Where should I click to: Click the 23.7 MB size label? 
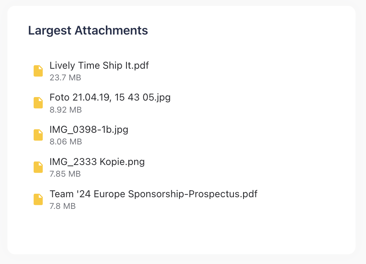(x=65, y=78)
